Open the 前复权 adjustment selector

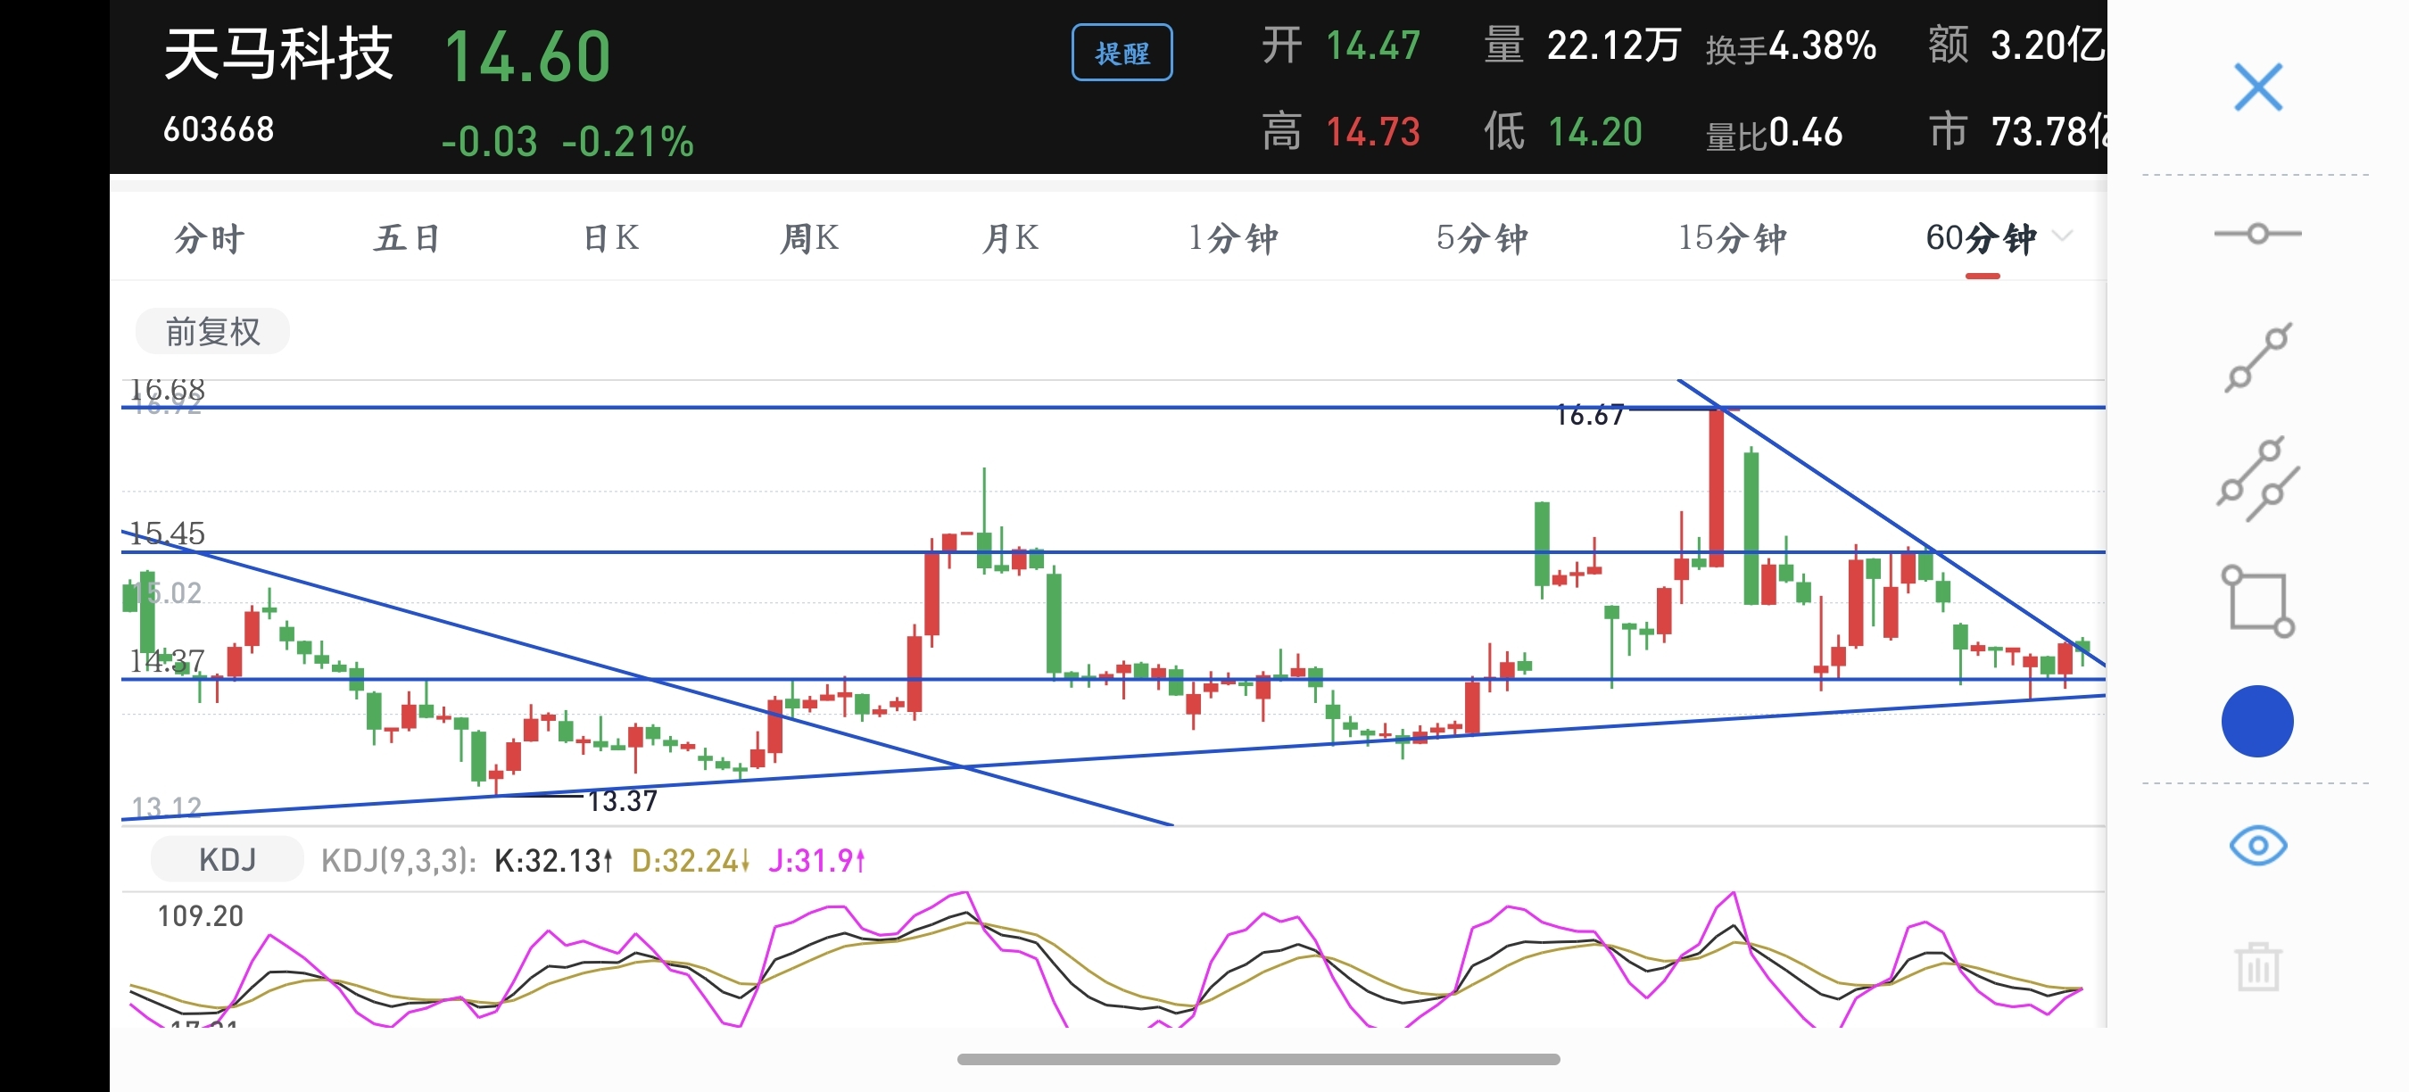212,332
